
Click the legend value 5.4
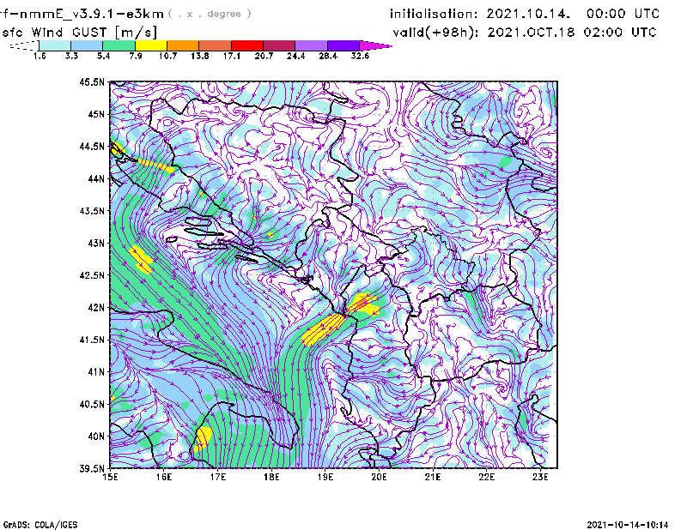(103, 56)
